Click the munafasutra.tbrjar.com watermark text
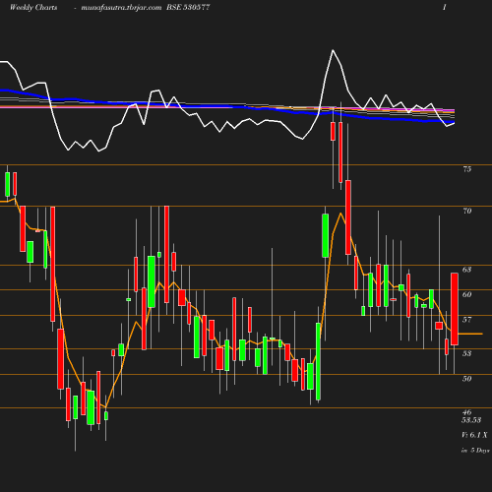 point(121,8)
